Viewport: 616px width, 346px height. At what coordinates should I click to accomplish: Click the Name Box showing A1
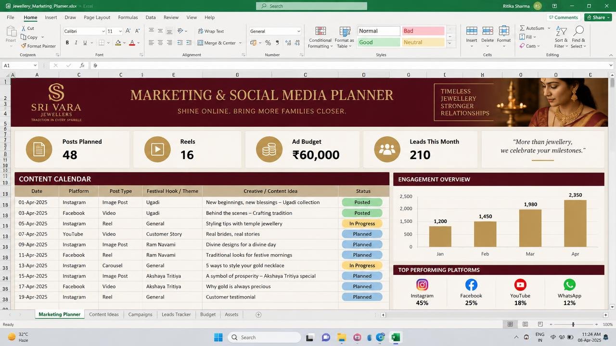coord(20,65)
